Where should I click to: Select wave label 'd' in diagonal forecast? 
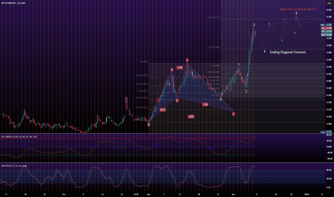tap(295, 33)
